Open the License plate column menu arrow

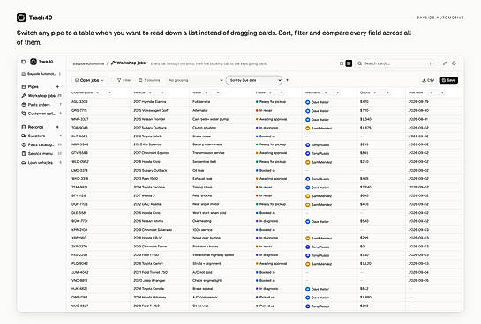(109, 92)
